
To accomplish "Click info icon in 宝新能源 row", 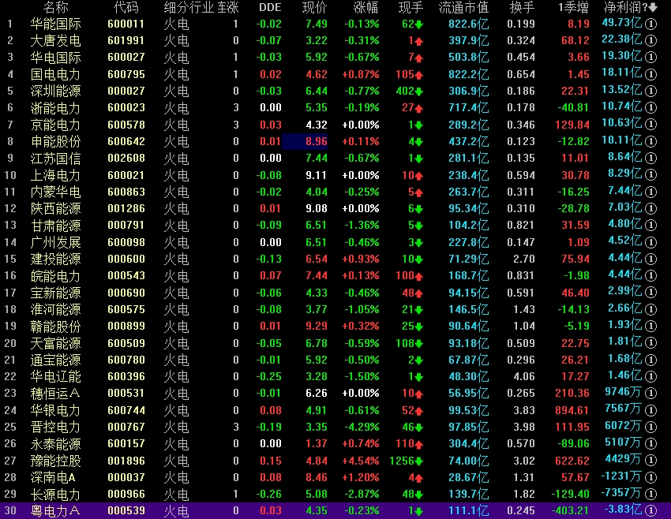I will coord(650,293).
